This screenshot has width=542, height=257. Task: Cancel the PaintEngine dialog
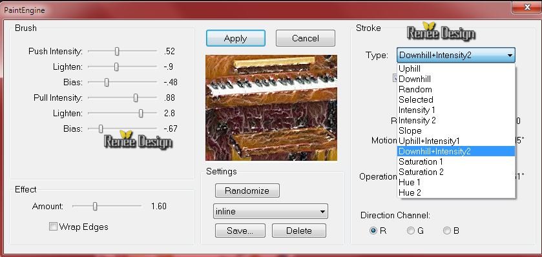[306, 38]
